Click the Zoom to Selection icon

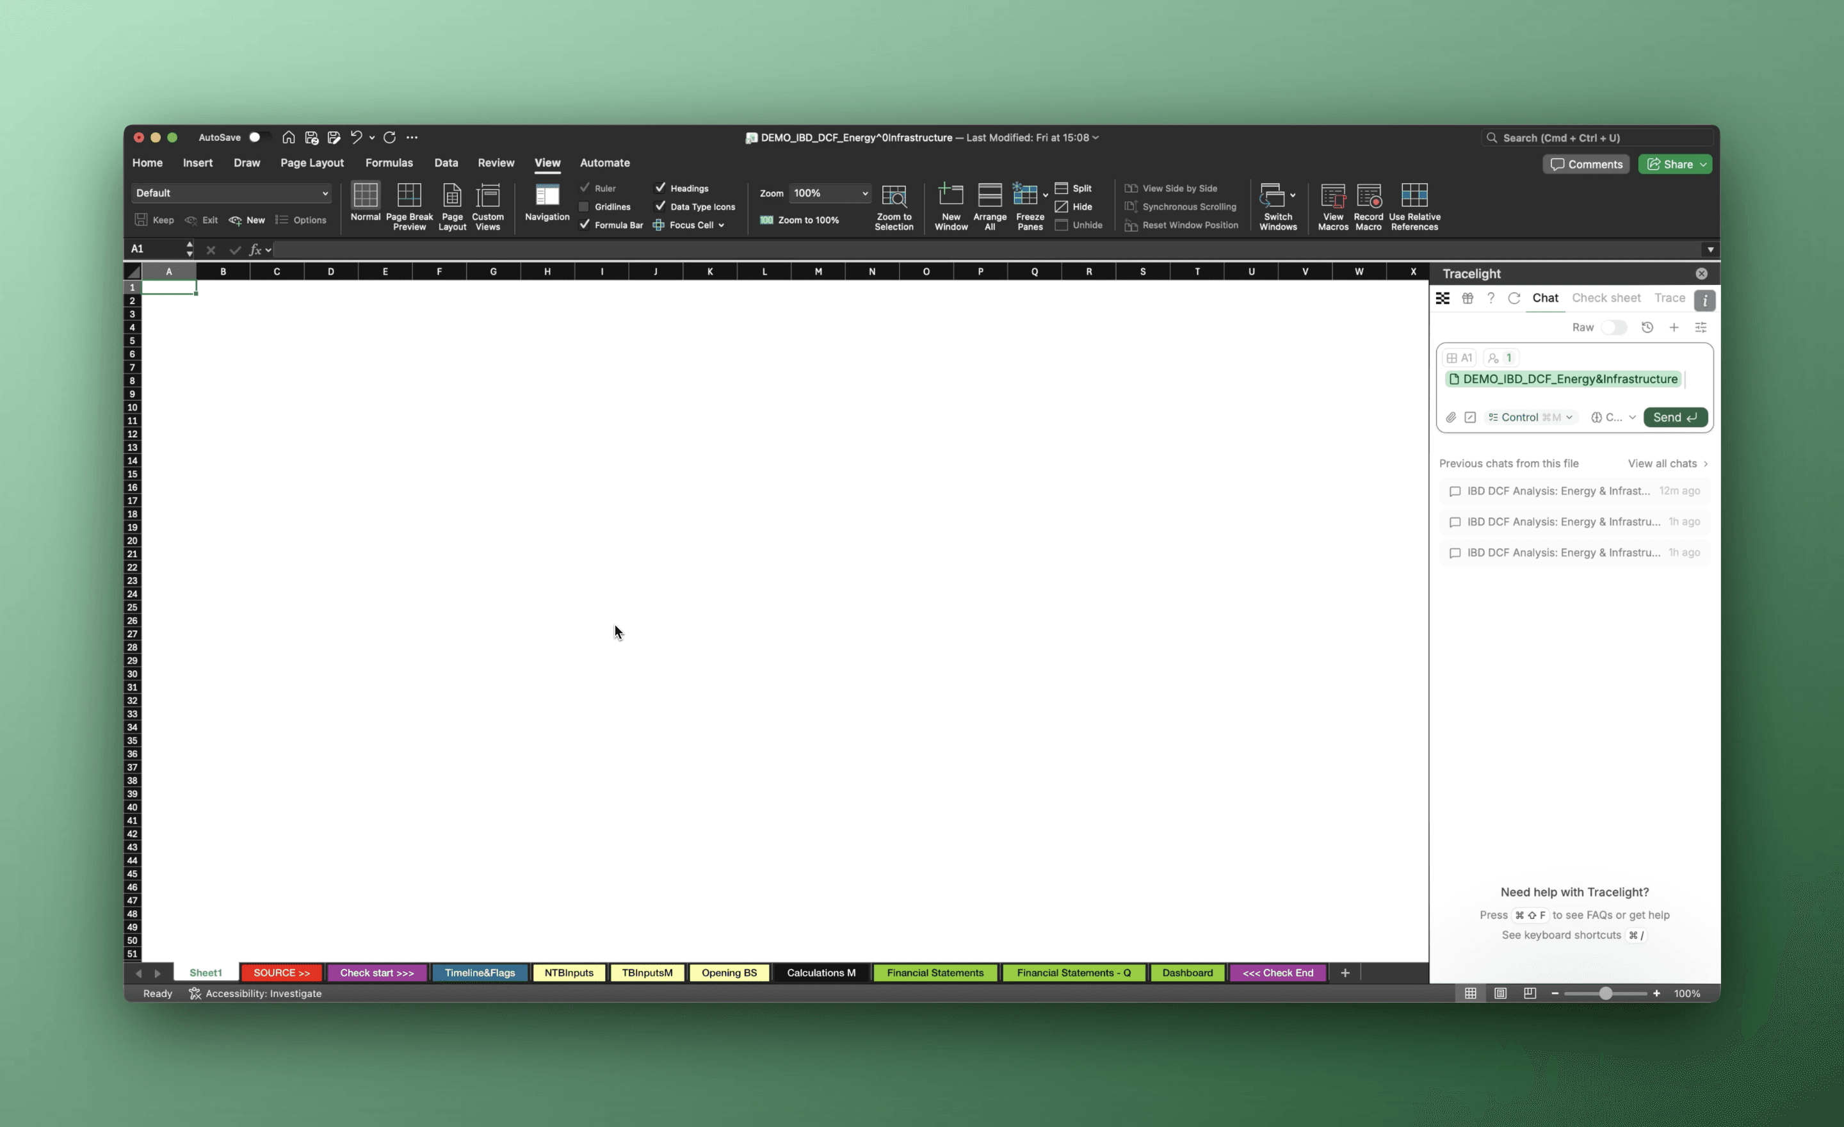click(894, 195)
